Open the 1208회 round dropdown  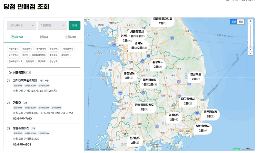tap(52, 25)
